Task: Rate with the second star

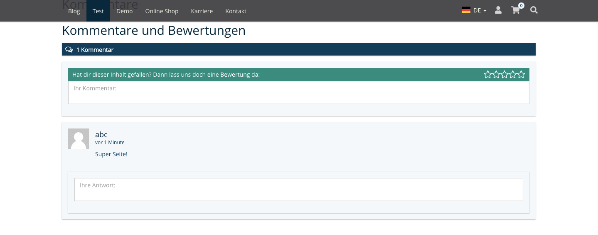Action: click(496, 75)
